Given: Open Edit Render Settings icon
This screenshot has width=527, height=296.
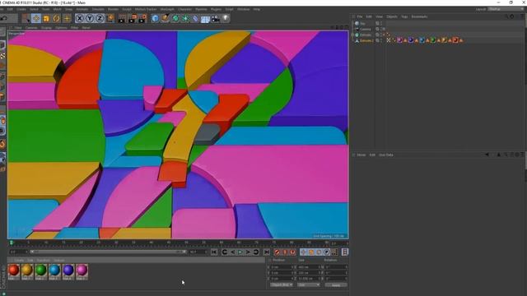Looking at the screenshot, I should click(x=142, y=18).
